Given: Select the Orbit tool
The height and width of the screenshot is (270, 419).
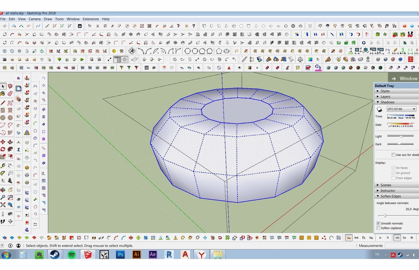Looking at the screenshot, I should click(x=3, y=190).
